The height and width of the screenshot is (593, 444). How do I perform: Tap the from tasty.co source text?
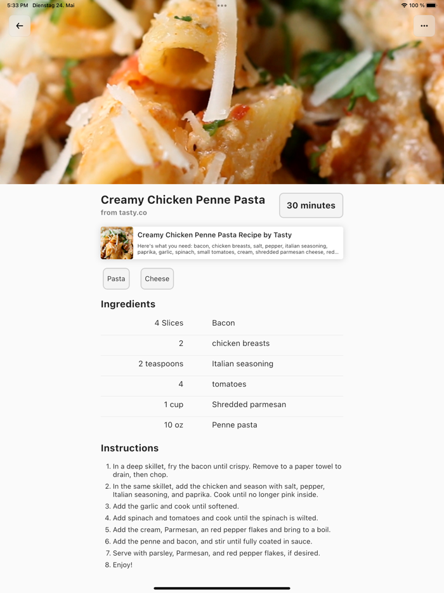coord(124,213)
